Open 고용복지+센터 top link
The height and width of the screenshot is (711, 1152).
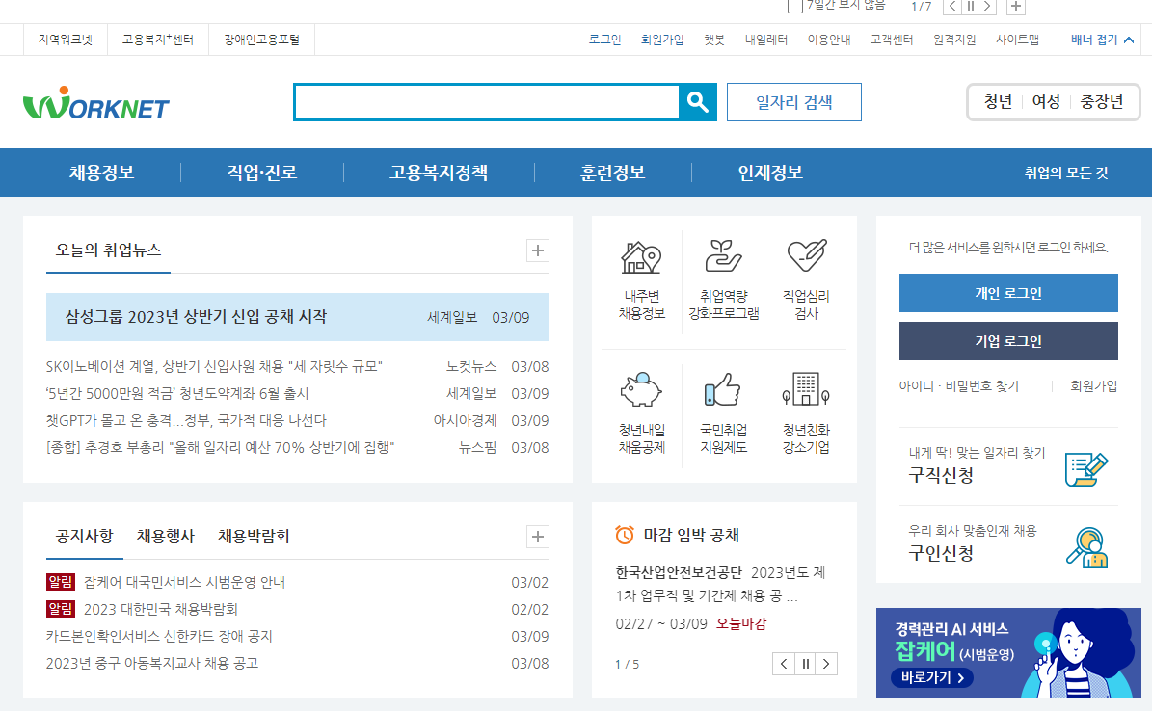158,39
